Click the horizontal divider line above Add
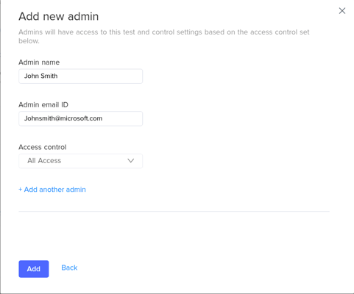This screenshot has height=294, width=354. pos(174,211)
